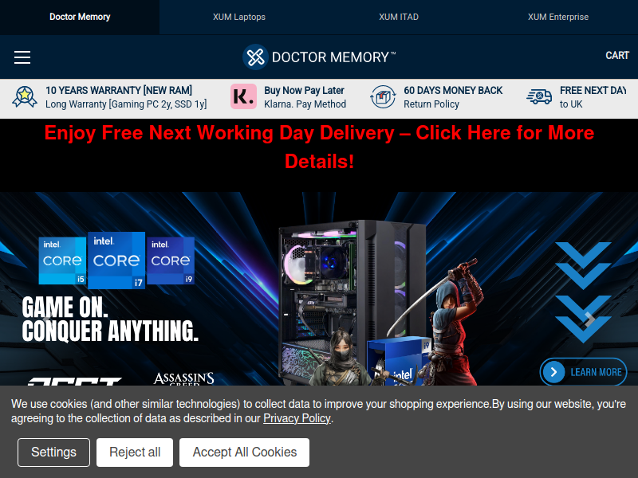Screen dimensions: 638x478
Task: Open the Privacy Policy link
Action: pyautogui.click(x=297, y=418)
